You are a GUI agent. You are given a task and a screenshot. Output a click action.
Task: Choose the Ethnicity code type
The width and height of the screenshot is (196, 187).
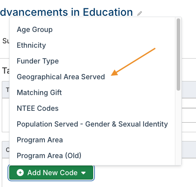31,45
